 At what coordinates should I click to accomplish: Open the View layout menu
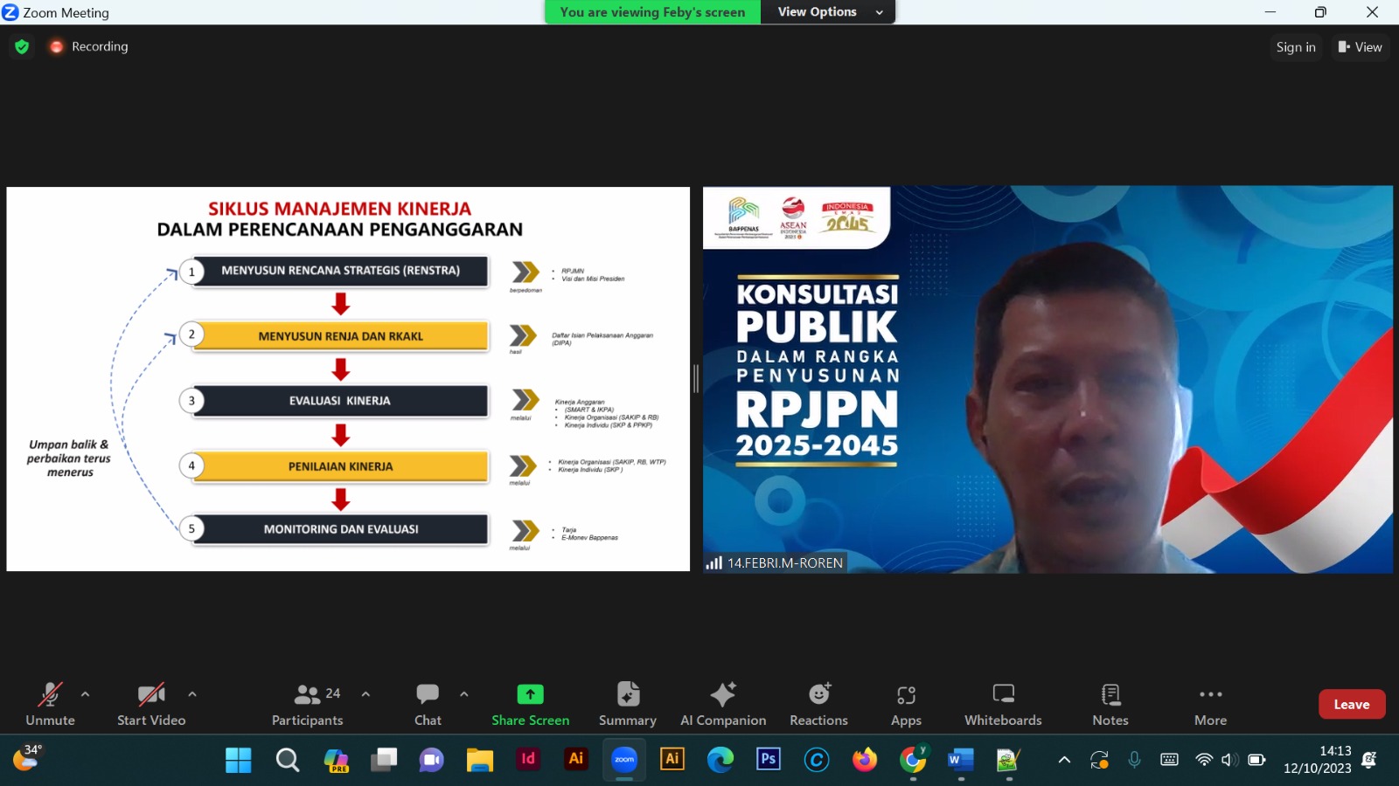pyautogui.click(x=1360, y=47)
